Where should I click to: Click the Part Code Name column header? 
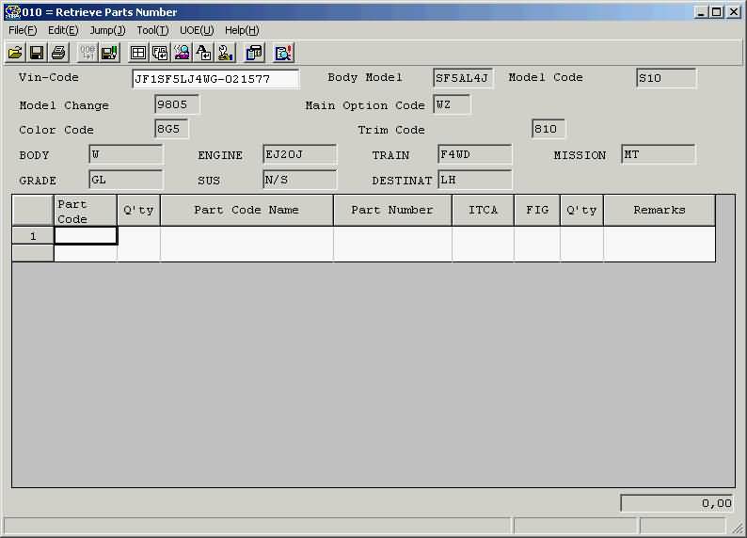tap(246, 211)
